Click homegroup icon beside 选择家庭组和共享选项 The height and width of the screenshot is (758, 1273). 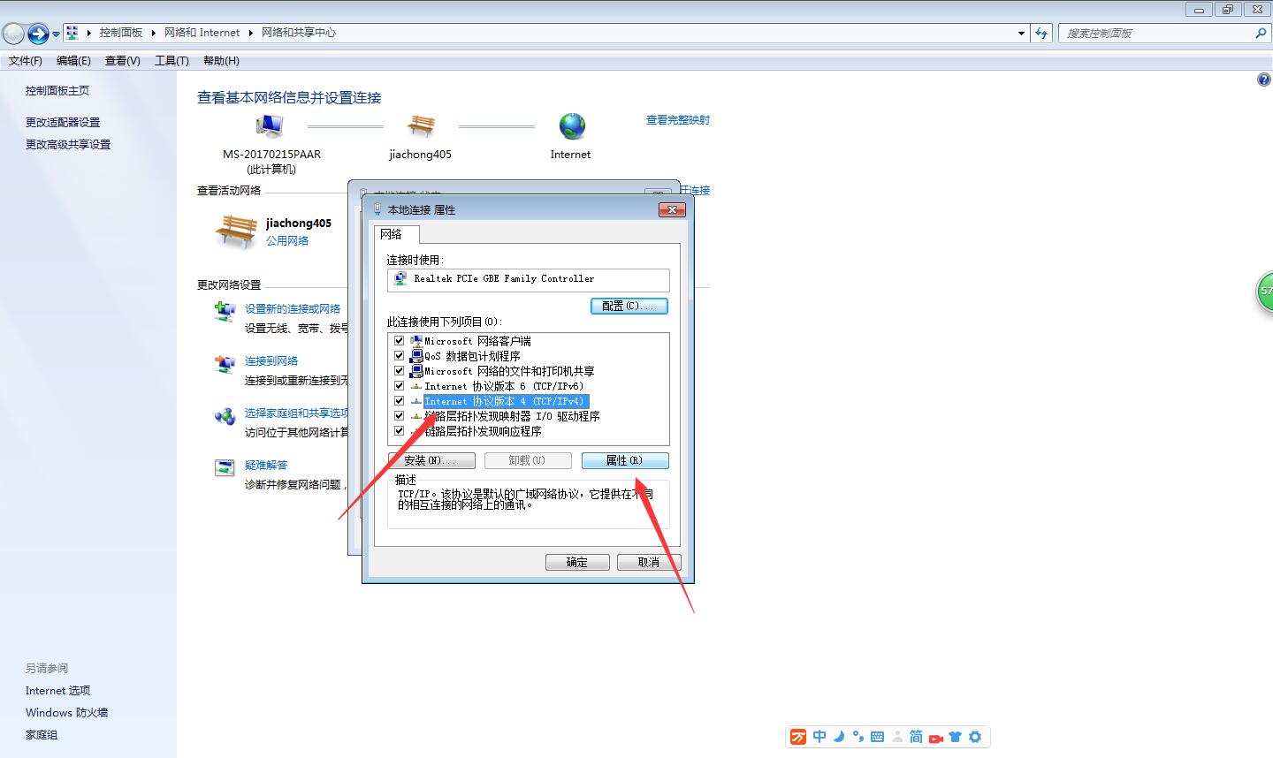point(225,416)
